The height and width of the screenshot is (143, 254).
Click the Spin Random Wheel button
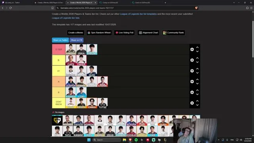point(99,33)
